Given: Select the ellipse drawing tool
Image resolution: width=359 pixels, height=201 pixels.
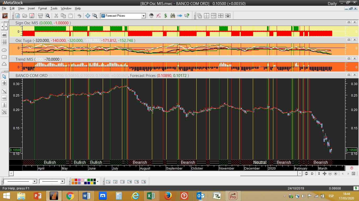Looking at the screenshot, I should coord(4,50).
